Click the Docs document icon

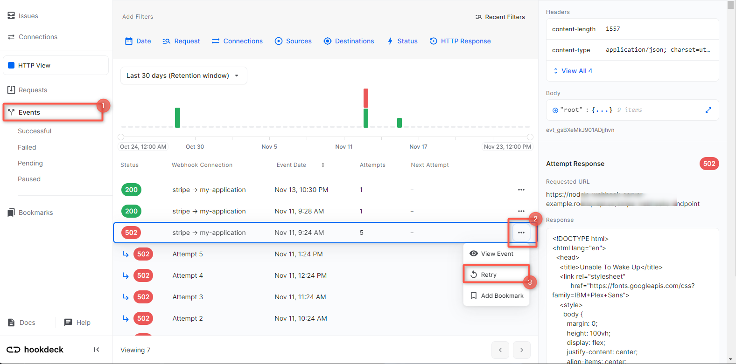click(x=12, y=323)
